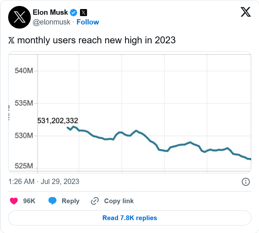Open the 1:26 AM Jul 29, 2023 timestamp

coord(44,182)
